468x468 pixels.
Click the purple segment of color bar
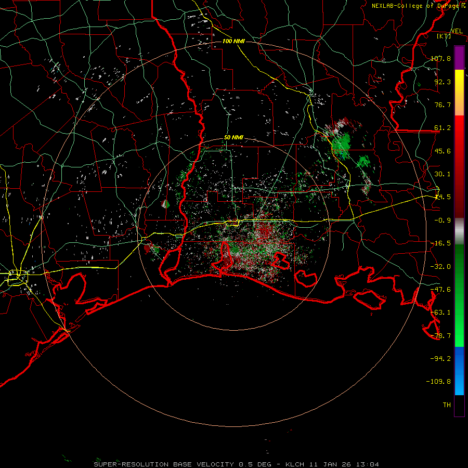coord(459,58)
